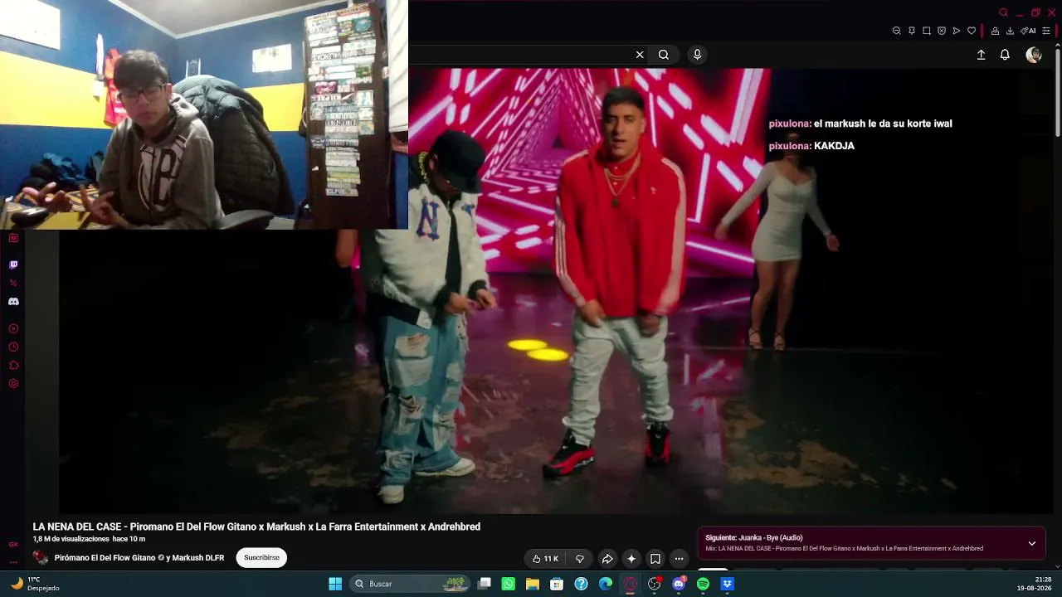
Task: Open Discord from the Opera GX sidebar
Action: (13, 302)
